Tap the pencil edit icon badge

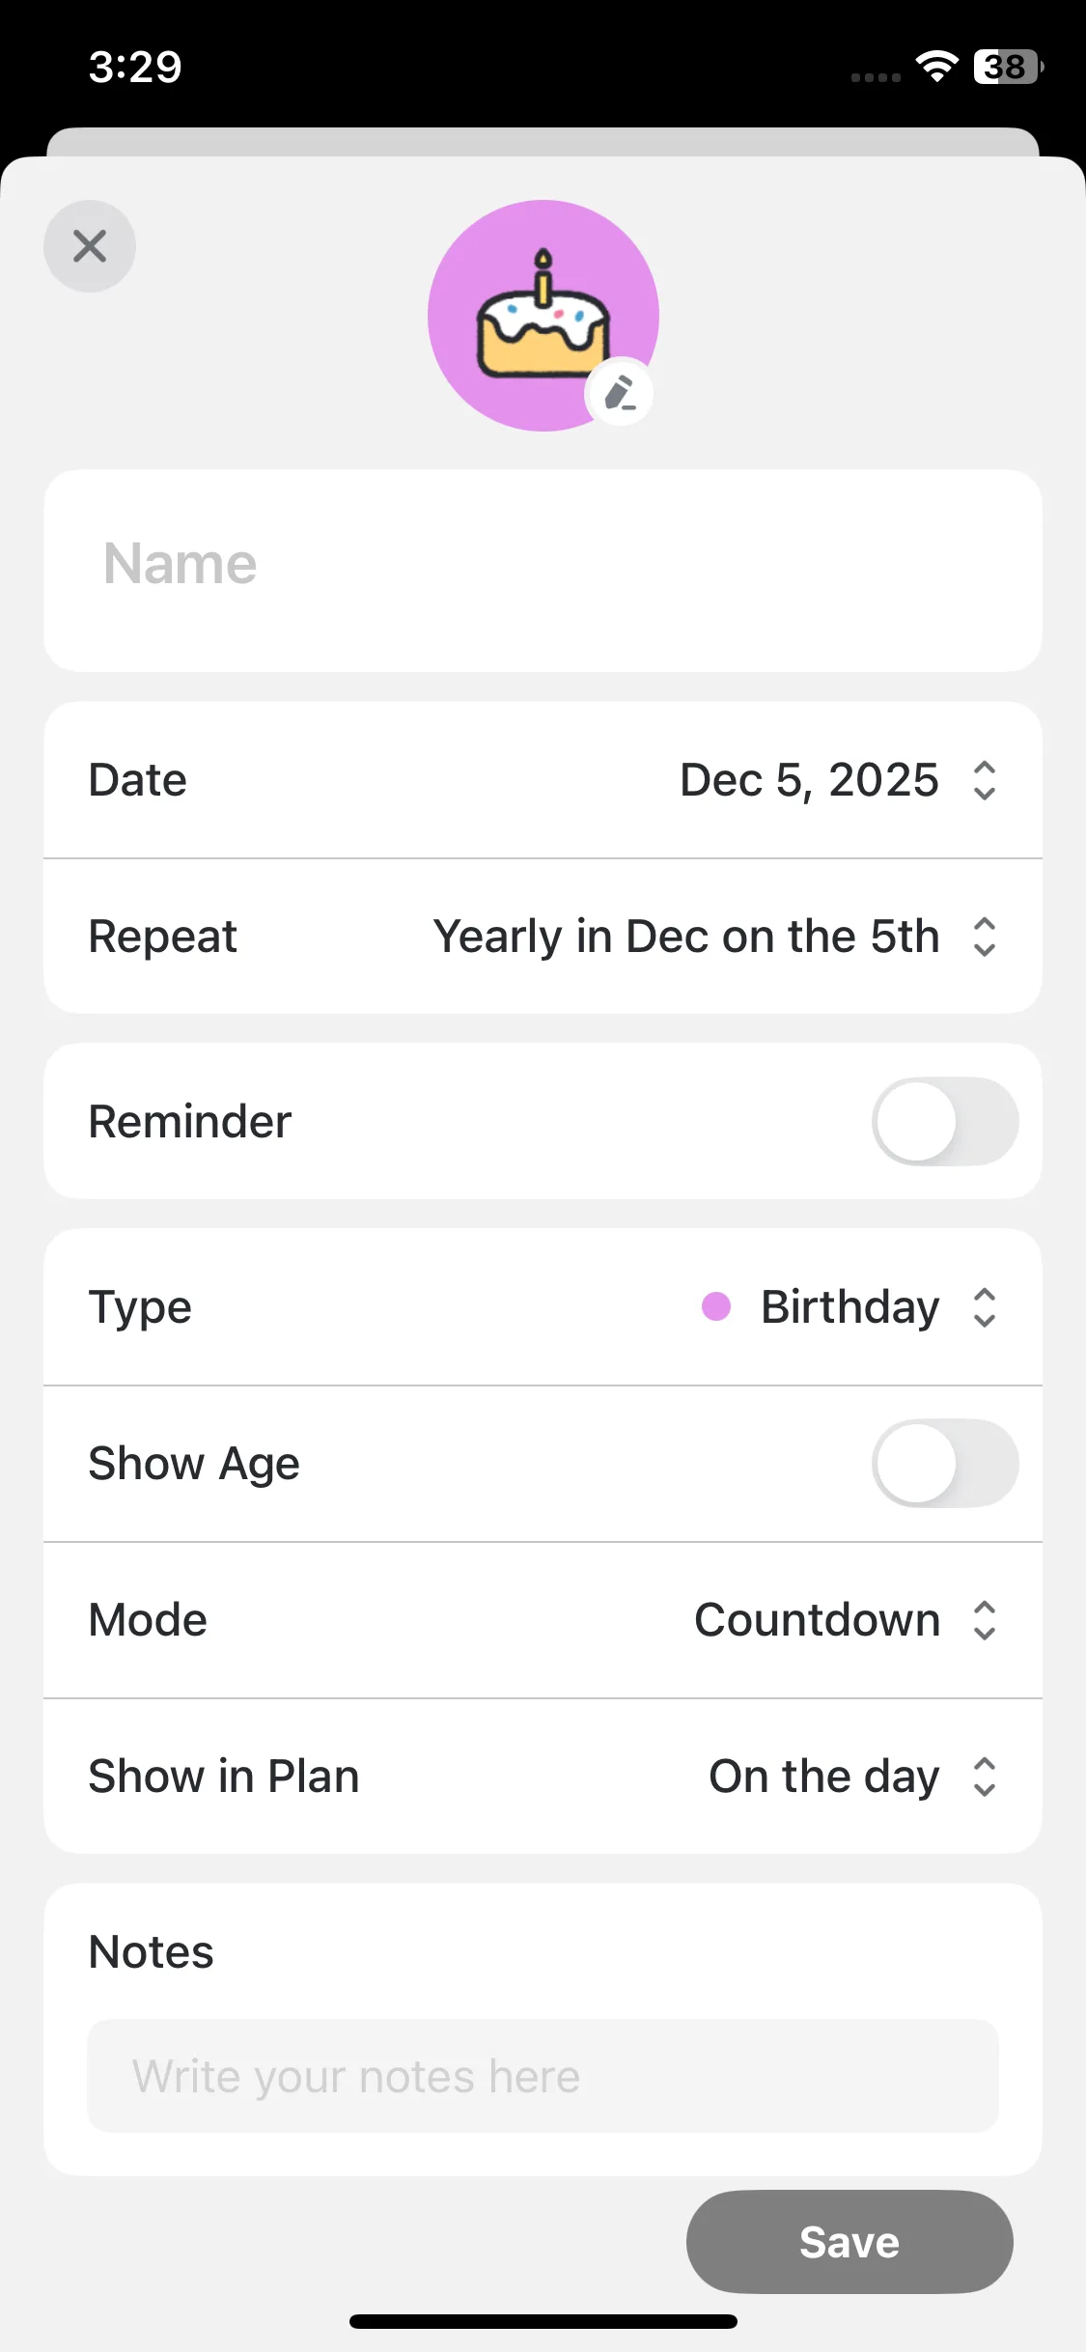pos(620,394)
